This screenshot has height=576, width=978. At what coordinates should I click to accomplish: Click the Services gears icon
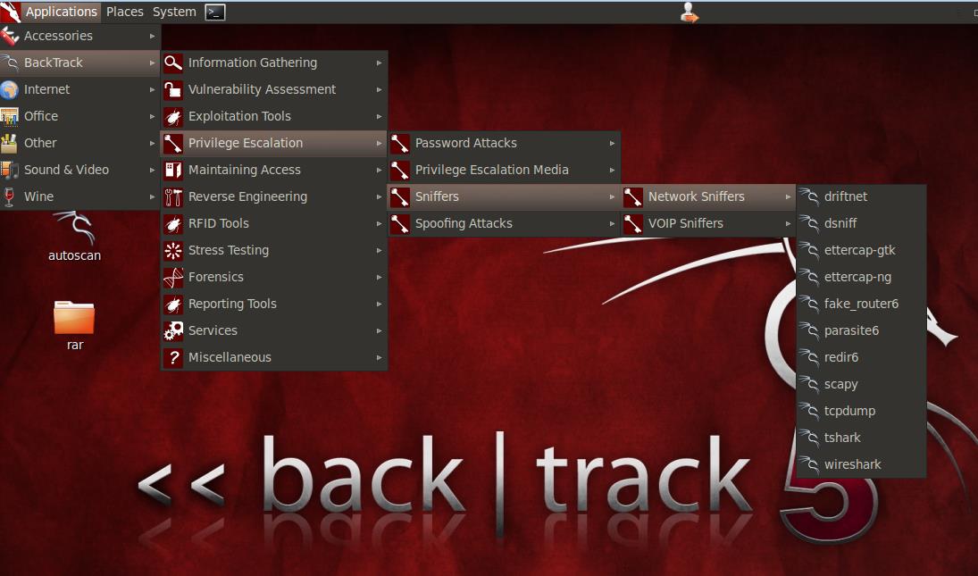(x=172, y=331)
